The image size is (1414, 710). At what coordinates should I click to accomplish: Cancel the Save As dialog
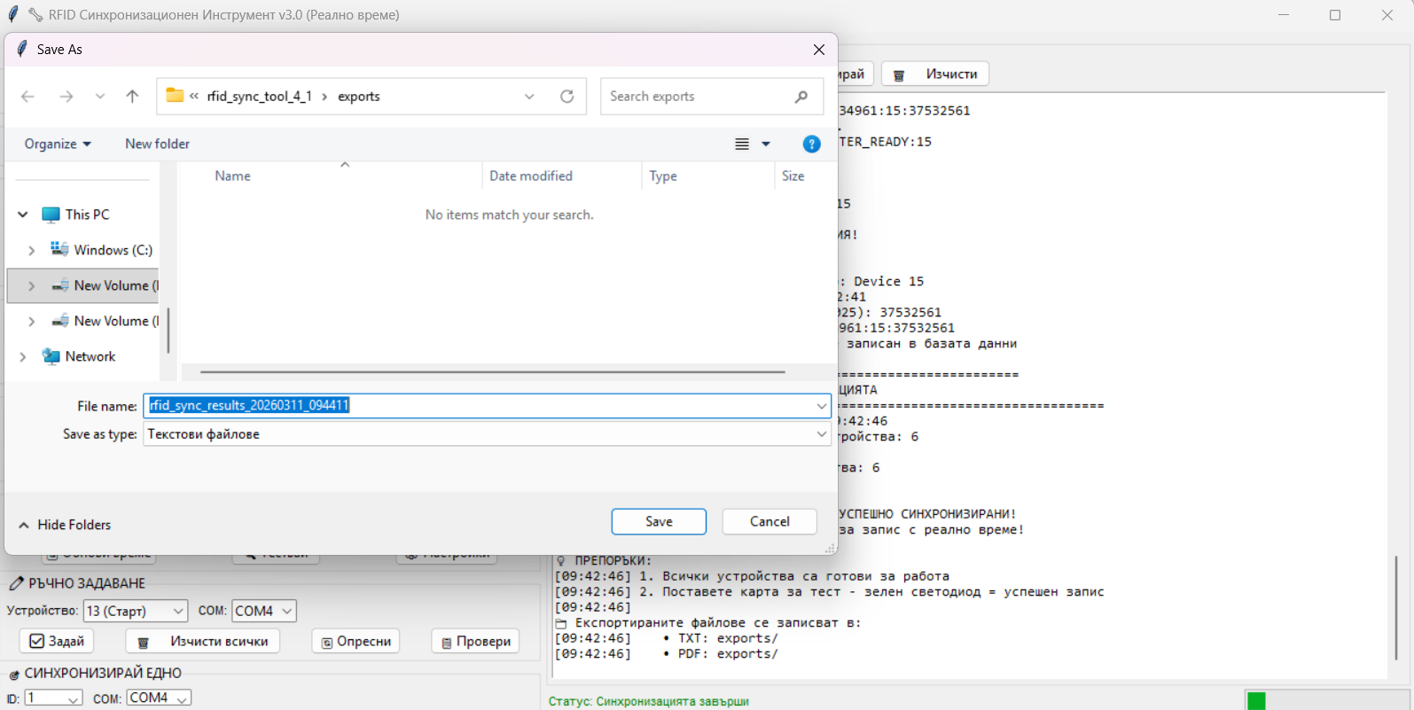pos(769,521)
